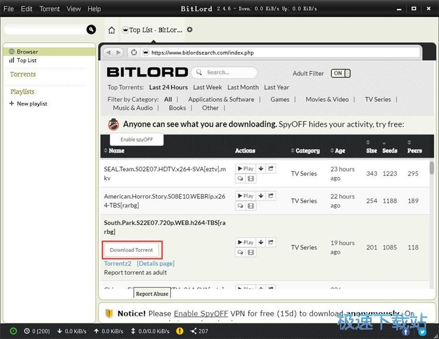Sort the table by Seeds column
Viewport: 439px width, 339px height.
click(x=390, y=151)
